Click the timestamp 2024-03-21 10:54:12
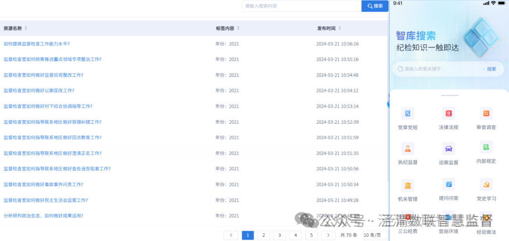This screenshot has height=241, width=509. pos(337,90)
